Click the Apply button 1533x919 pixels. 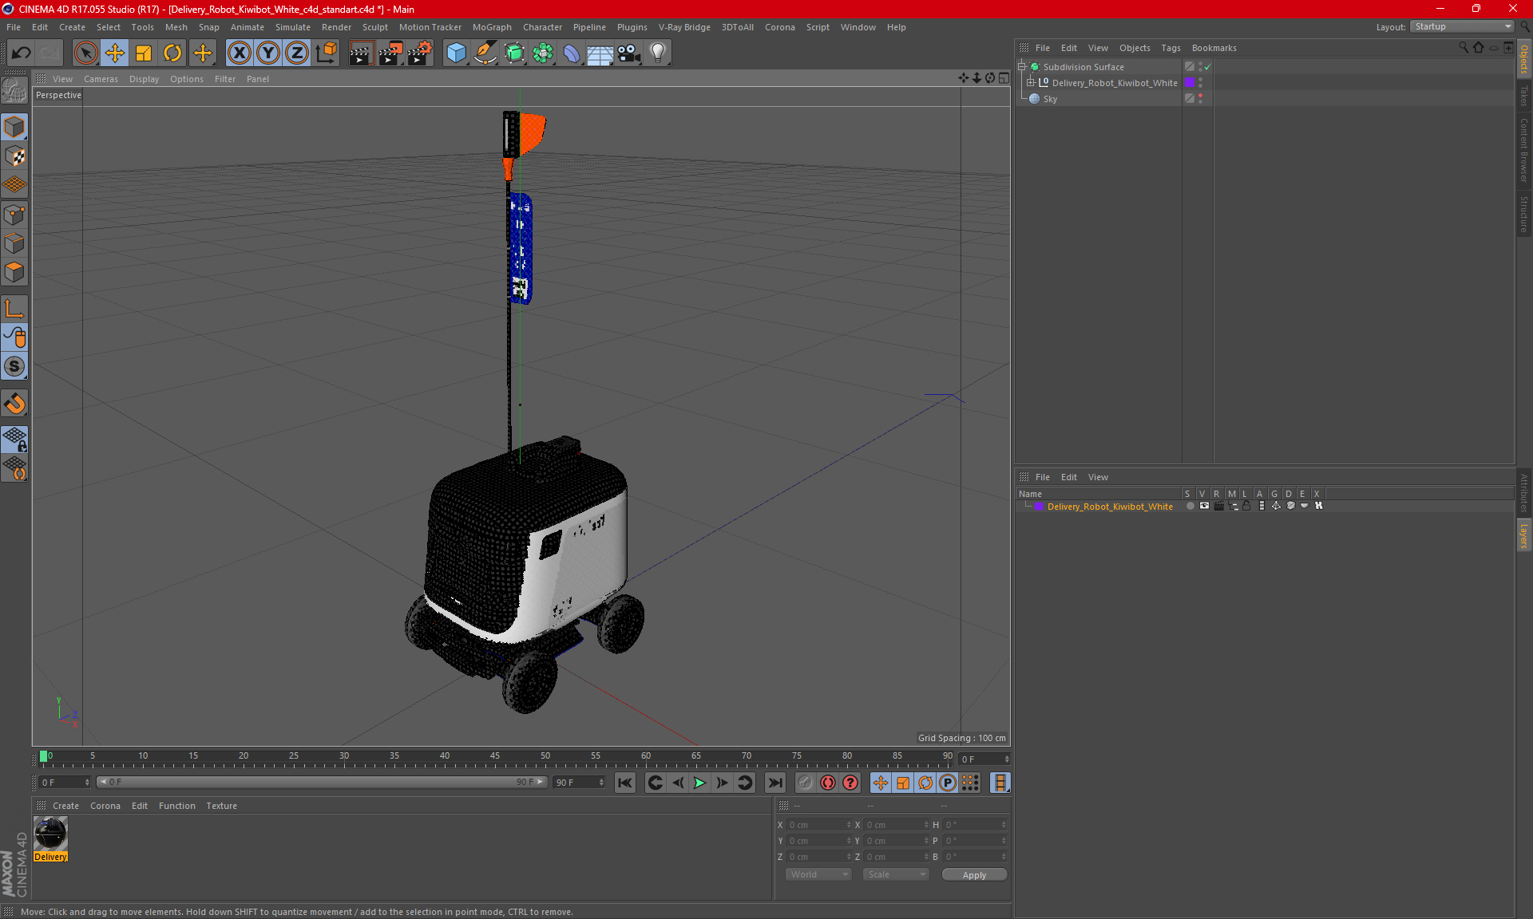point(974,875)
